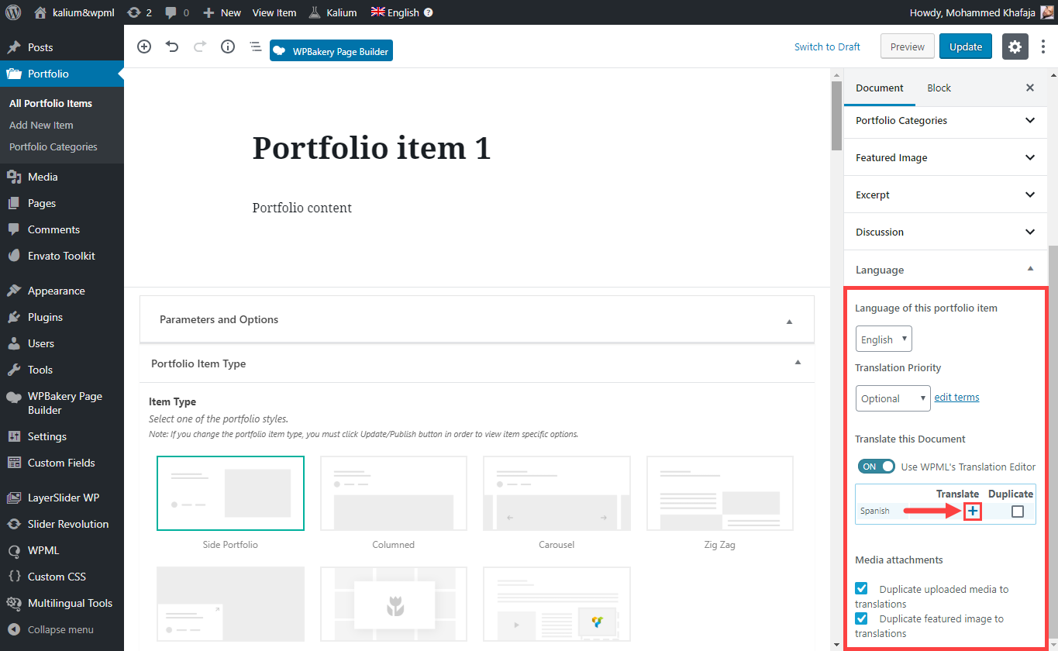This screenshot has width=1058, height=651.
Task: Click the Preview button
Action: (907, 46)
